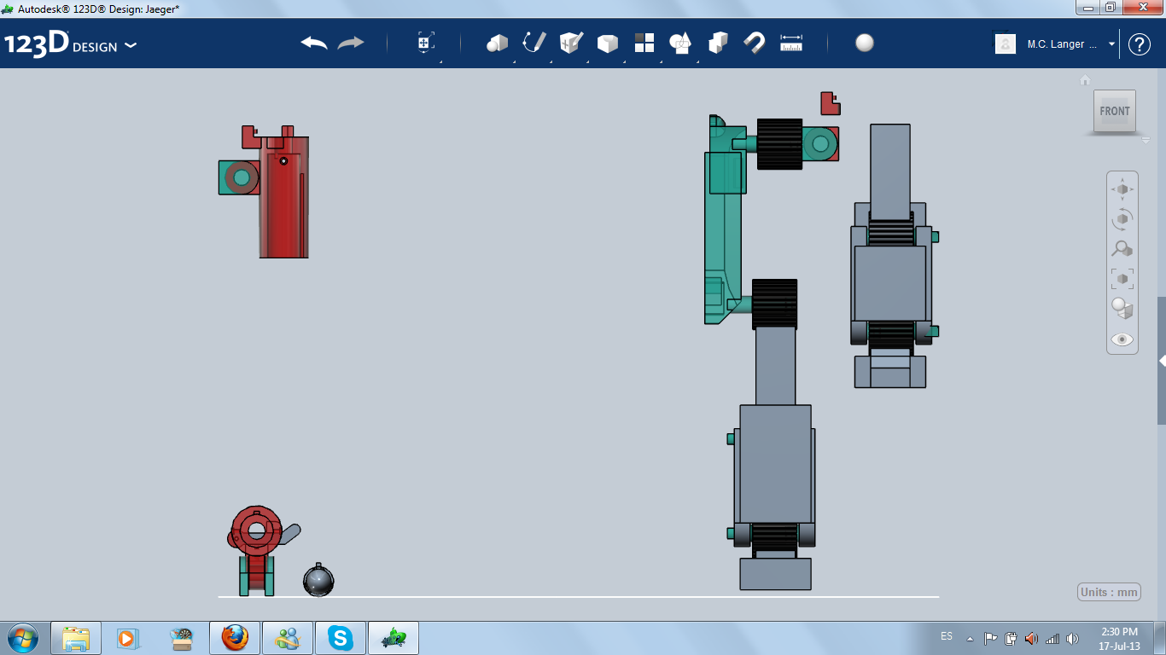Toggle visibility with the eye icon
Viewport: 1166px width, 655px height.
pyautogui.click(x=1122, y=339)
